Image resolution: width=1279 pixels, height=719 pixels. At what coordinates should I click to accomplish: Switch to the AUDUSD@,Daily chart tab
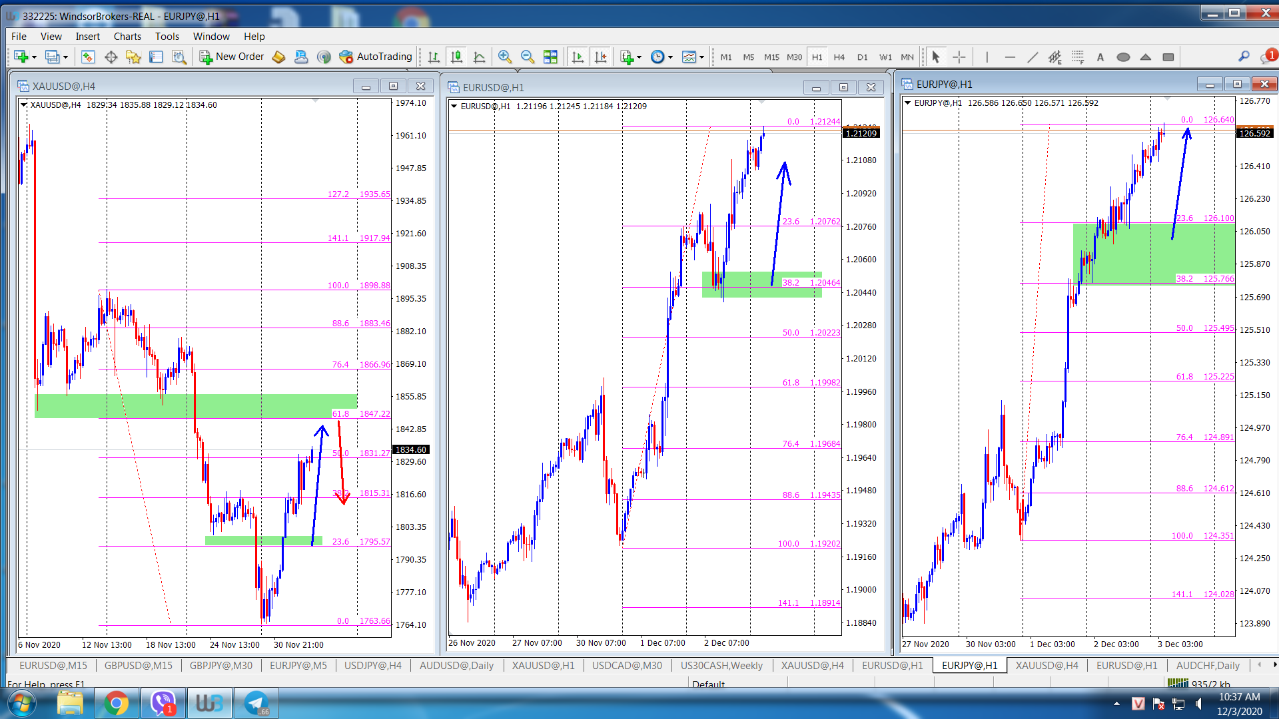pyautogui.click(x=457, y=665)
